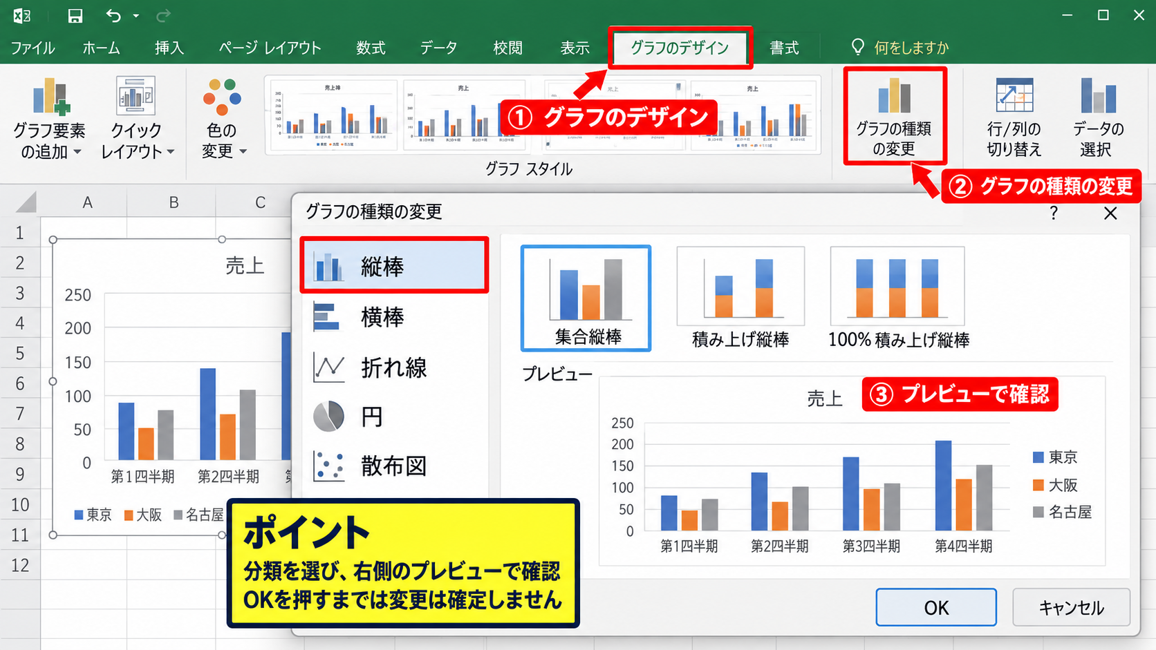Open the 校閲 tab
Viewport: 1156px width, 650px height.
coord(507,48)
